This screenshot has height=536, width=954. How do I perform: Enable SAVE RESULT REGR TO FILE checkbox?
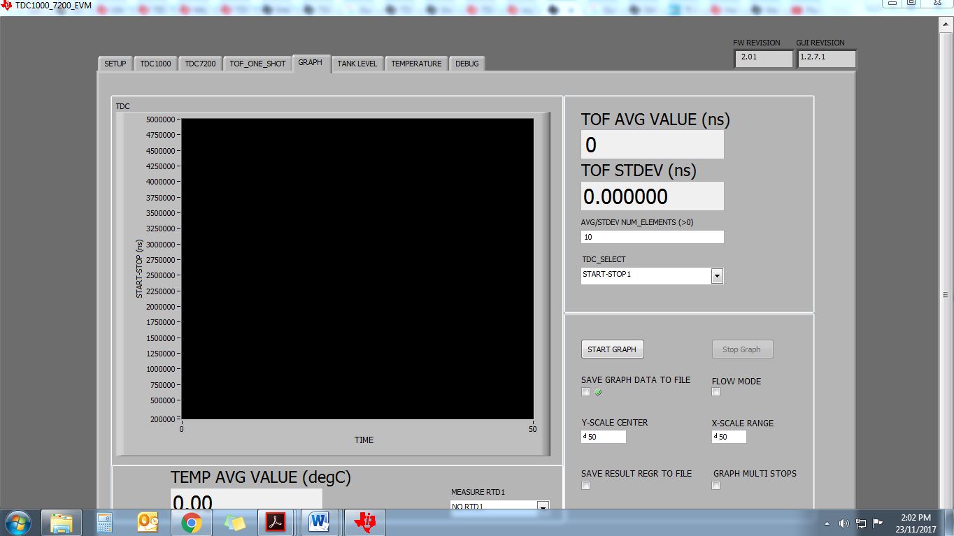(586, 486)
